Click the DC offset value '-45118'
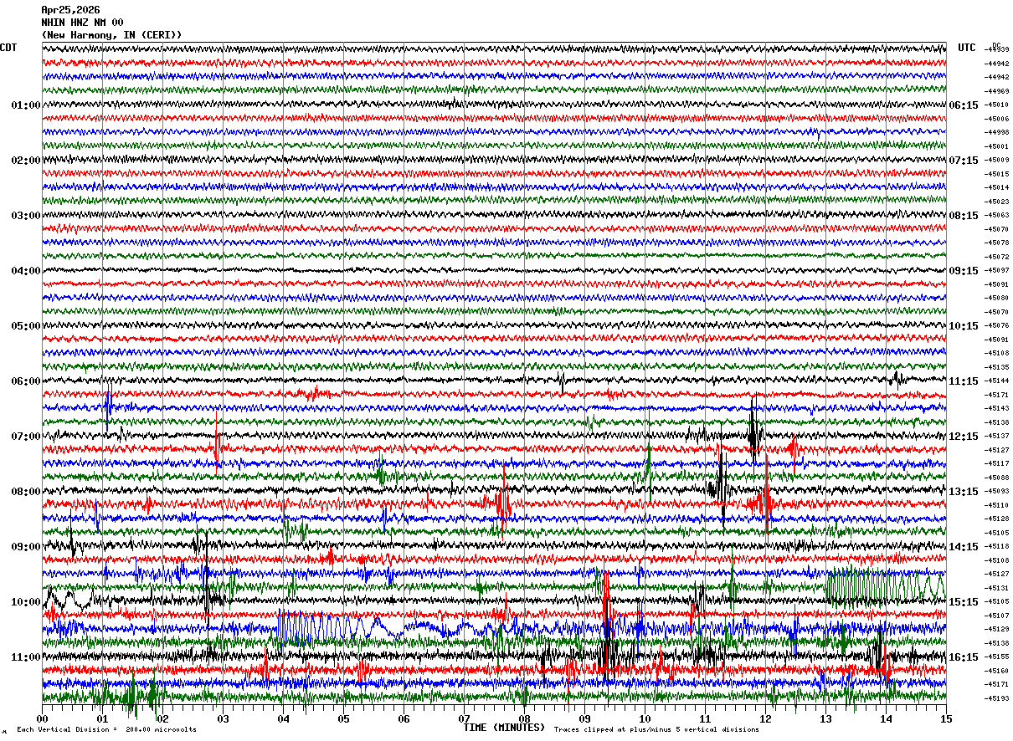This screenshot has height=741, width=1013. pos(997,547)
